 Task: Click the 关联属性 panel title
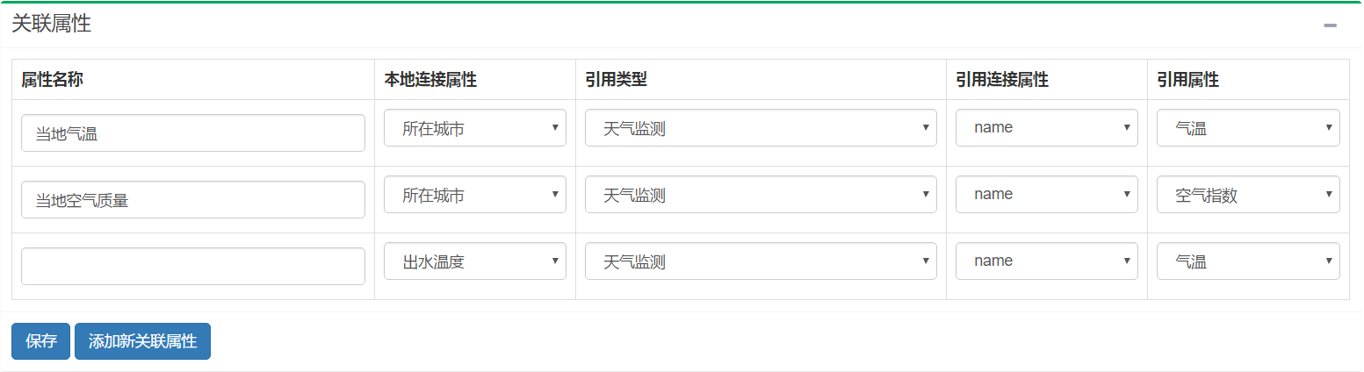click(52, 25)
